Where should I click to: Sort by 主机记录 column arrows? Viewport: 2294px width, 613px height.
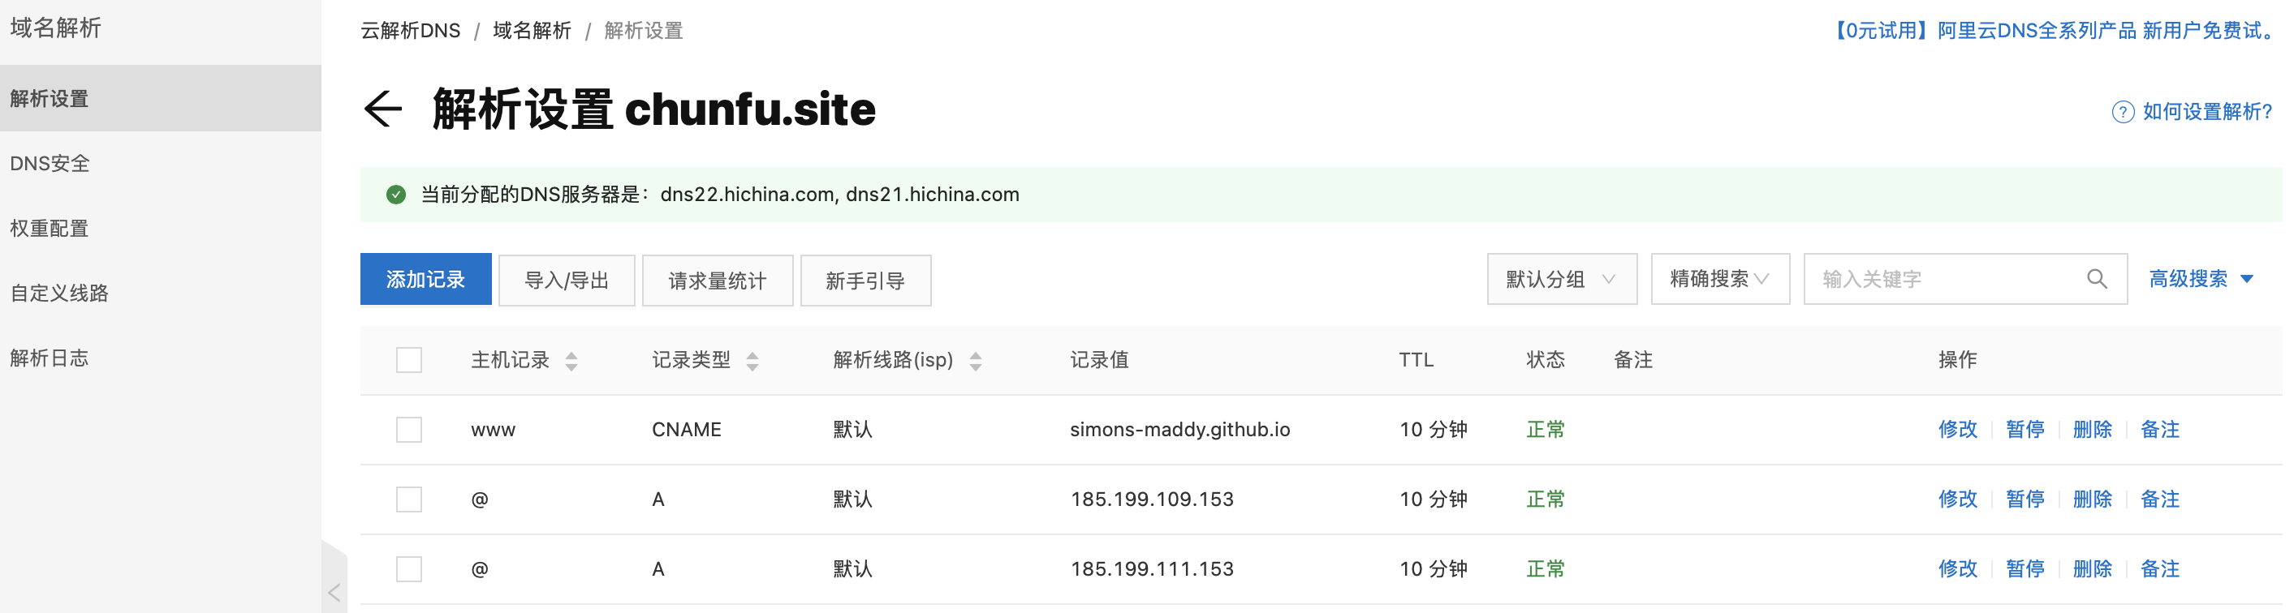[x=571, y=360]
